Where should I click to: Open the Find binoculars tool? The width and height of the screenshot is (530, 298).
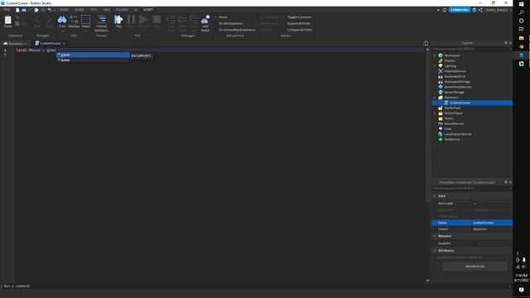(x=62, y=20)
